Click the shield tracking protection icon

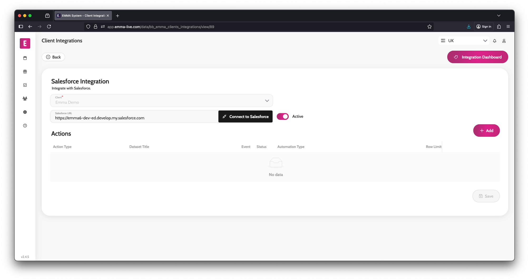coord(88,27)
